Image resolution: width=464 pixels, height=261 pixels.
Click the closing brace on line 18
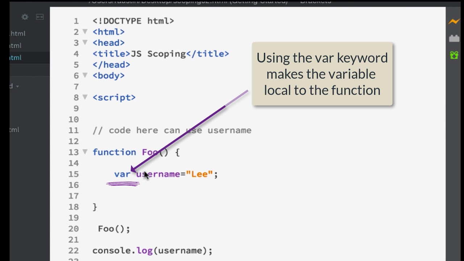tap(95, 207)
